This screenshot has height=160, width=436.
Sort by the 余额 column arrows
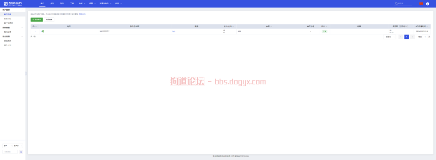click(x=271, y=26)
